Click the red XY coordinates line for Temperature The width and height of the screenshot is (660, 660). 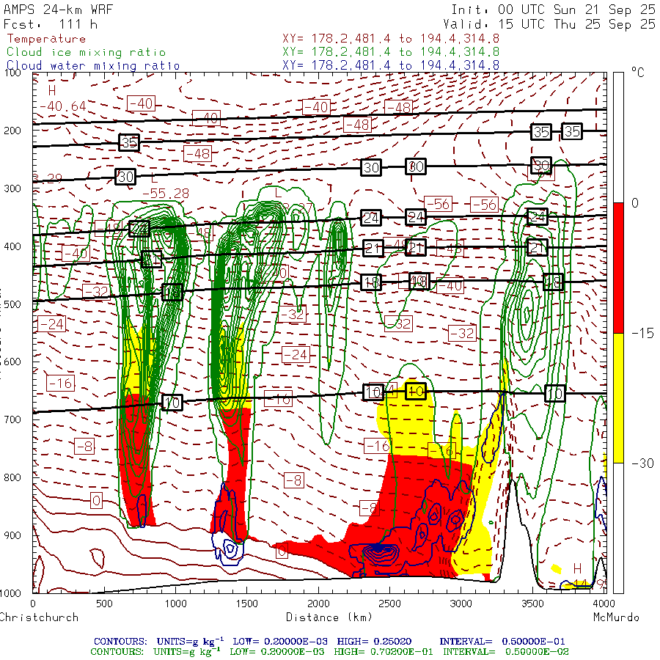tap(391, 39)
